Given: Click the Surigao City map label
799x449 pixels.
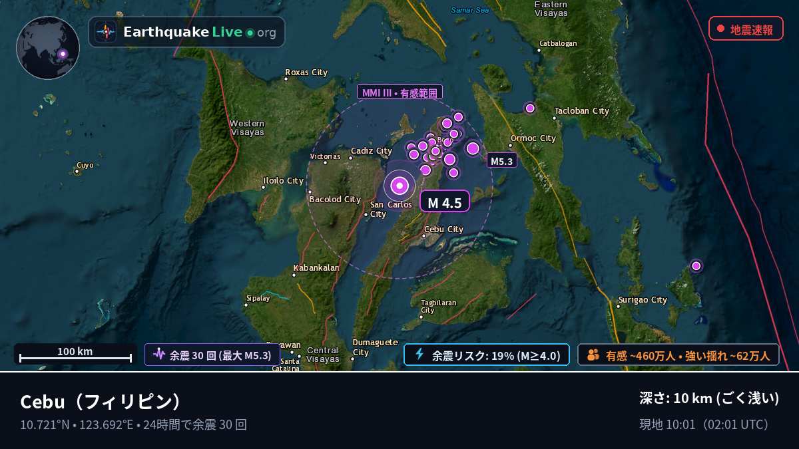Looking at the screenshot, I should pos(643,300).
